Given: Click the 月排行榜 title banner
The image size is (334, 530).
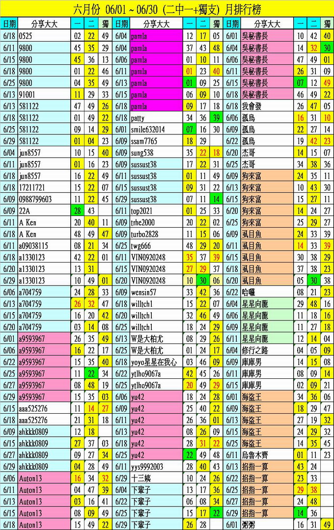Looking at the screenshot, I should (167, 9).
